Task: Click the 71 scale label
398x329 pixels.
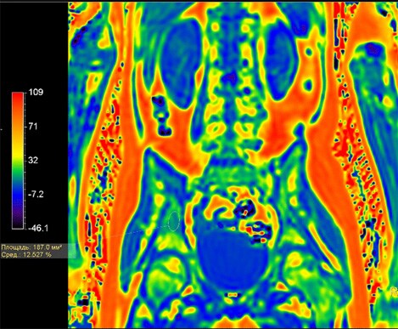Action: [33, 126]
